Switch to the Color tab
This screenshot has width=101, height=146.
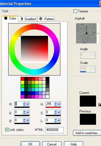10,18
